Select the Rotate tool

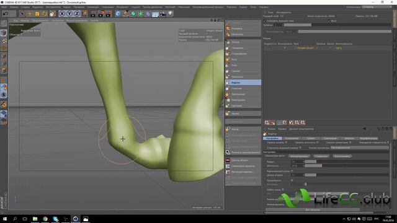[x=45, y=14]
